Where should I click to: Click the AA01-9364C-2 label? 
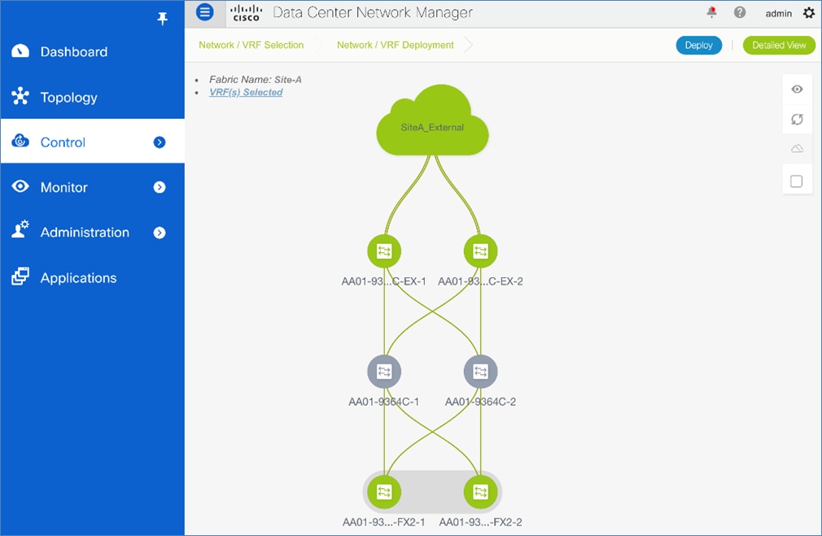480,402
